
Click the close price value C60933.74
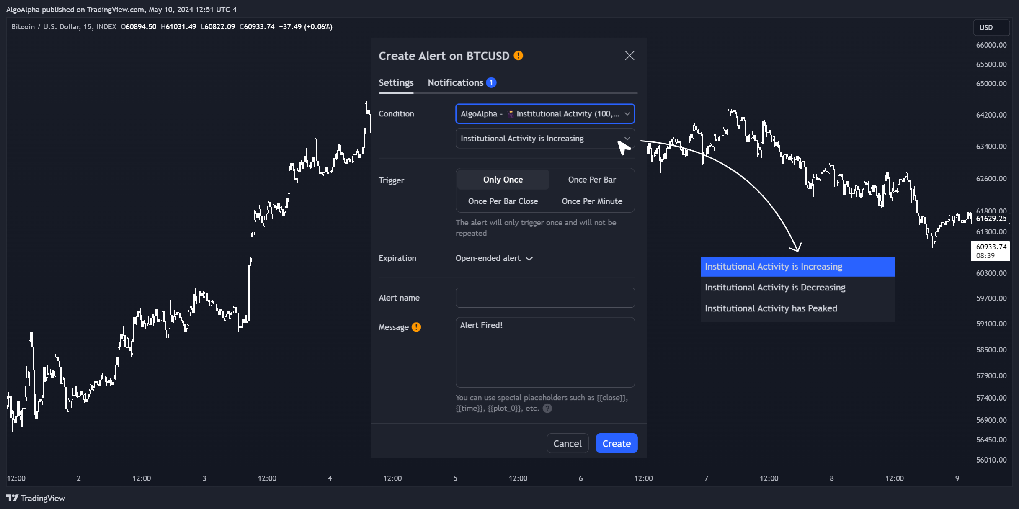tap(257, 27)
